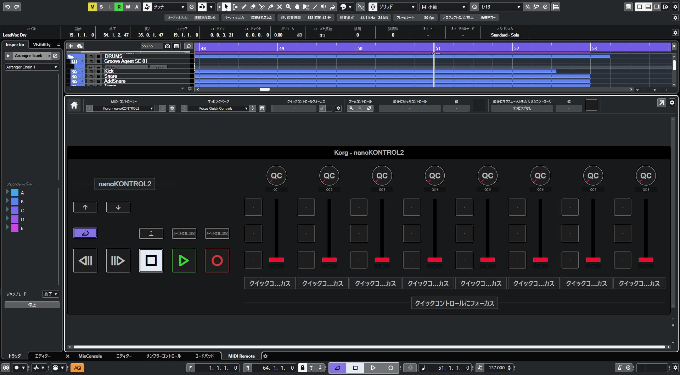Toggle Read automation R in toolbar
This screenshot has width=680, height=375.
click(119, 7)
